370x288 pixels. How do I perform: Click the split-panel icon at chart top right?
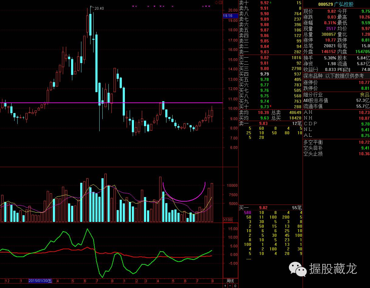point(221,2)
